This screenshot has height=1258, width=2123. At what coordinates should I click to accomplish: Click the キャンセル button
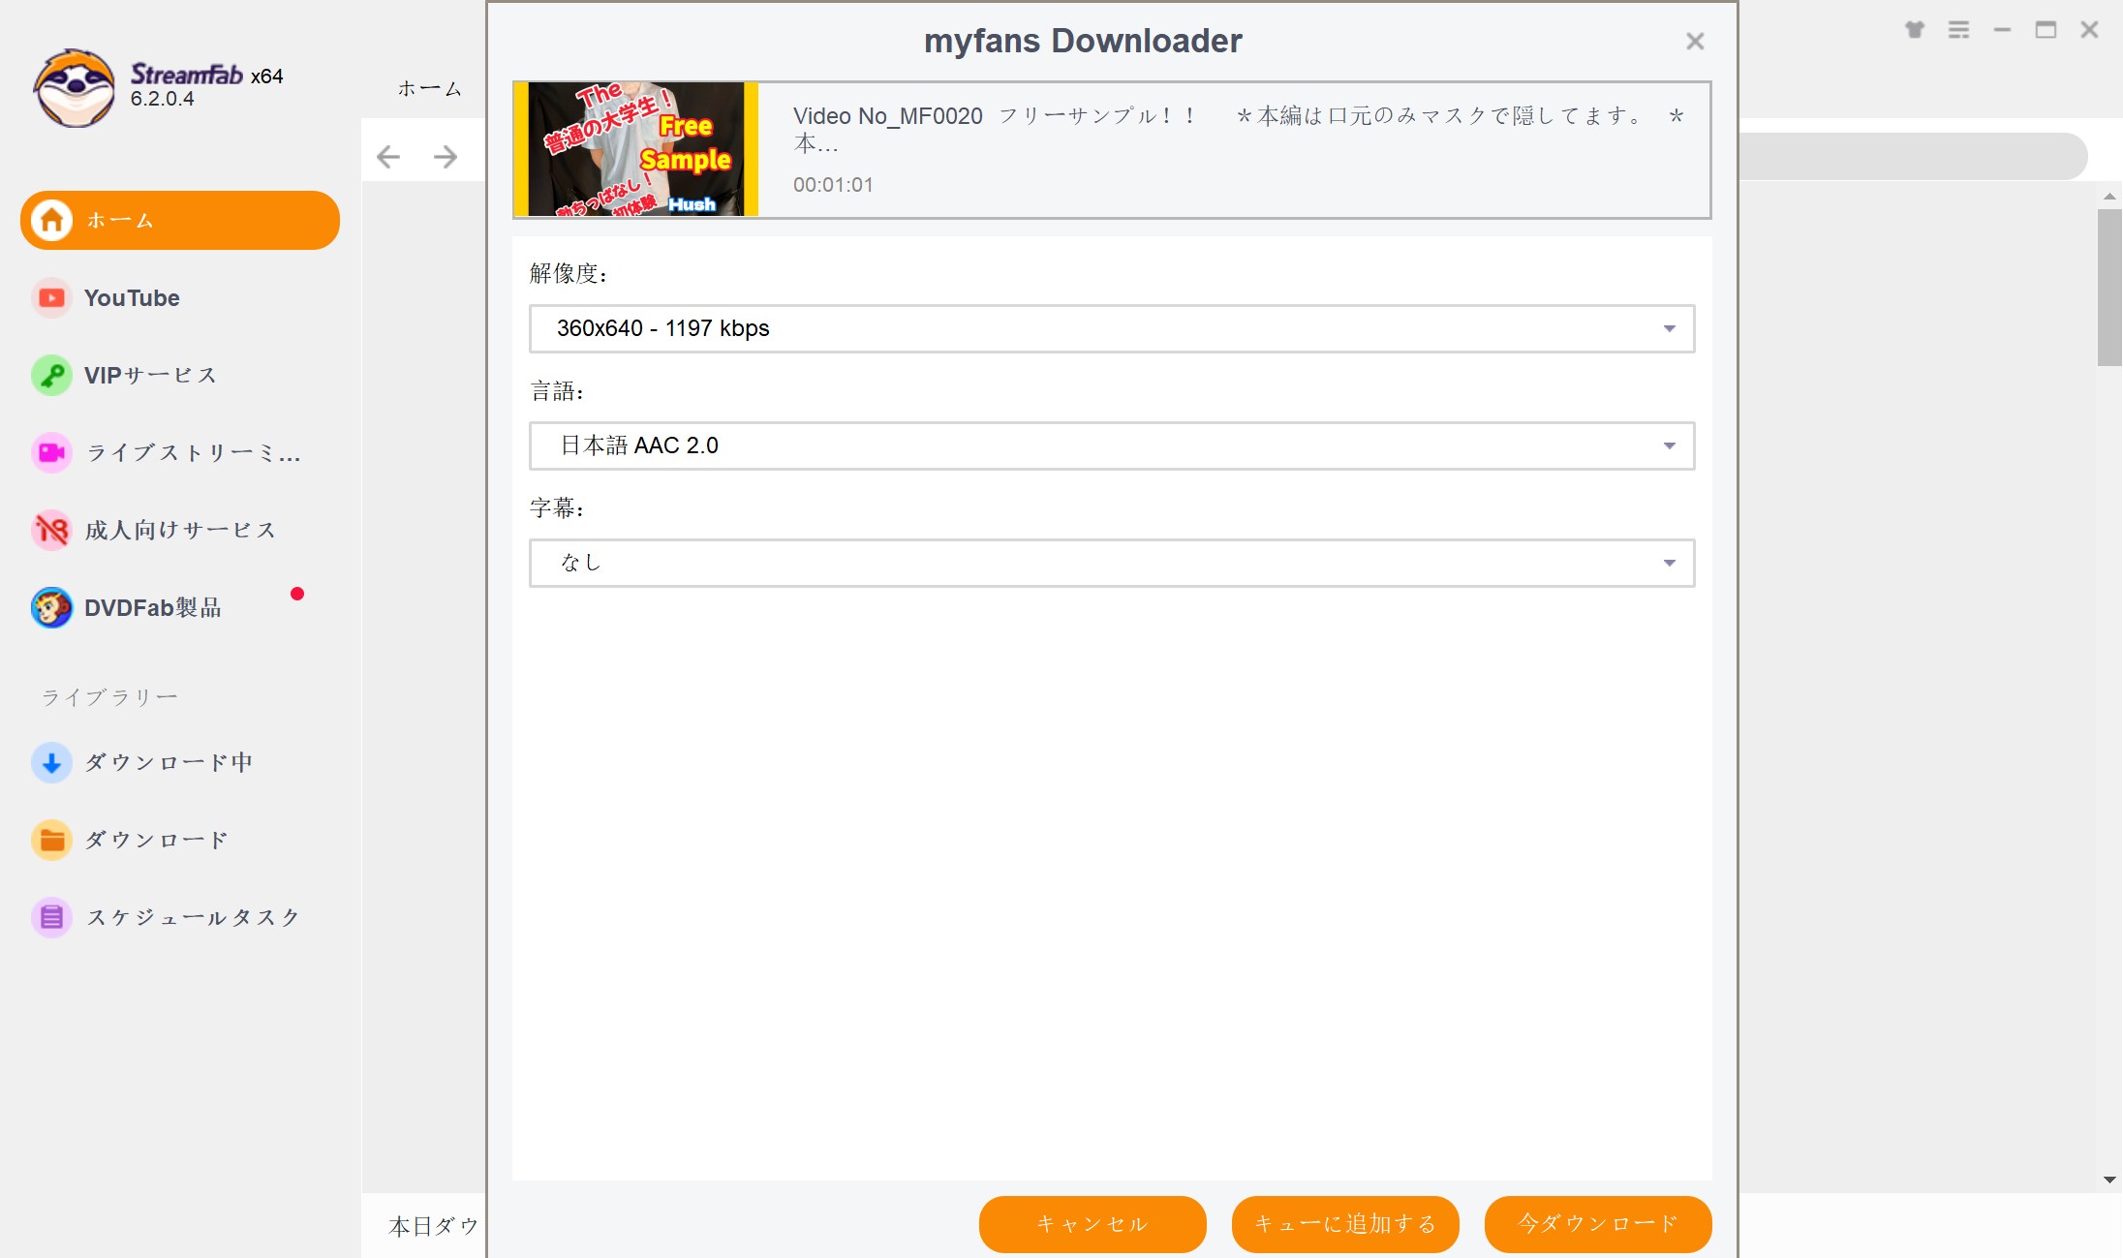coord(1092,1224)
